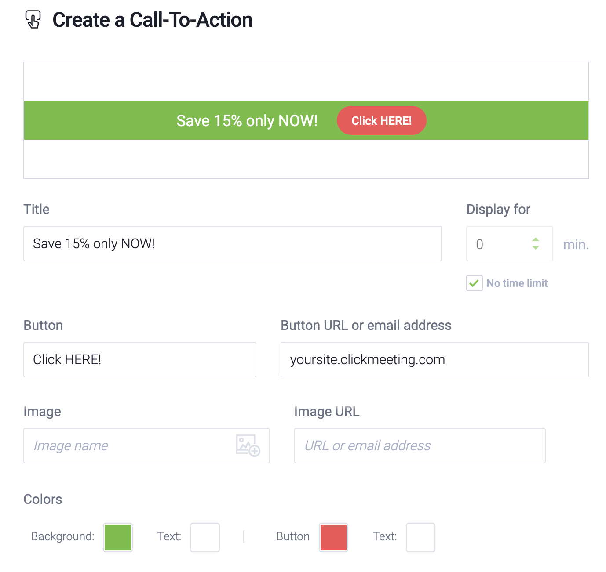Click the Display for minutes number field
Viewport: 606px width, 572px height.
tap(510, 244)
